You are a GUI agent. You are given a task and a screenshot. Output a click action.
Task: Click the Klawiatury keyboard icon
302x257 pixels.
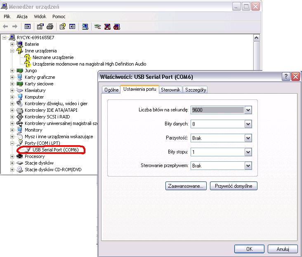pyautogui.click(x=20, y=90)
